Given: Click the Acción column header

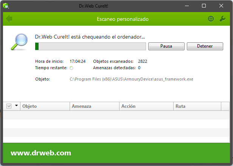Looking at the screenshot, I should [x=146, y=106].
